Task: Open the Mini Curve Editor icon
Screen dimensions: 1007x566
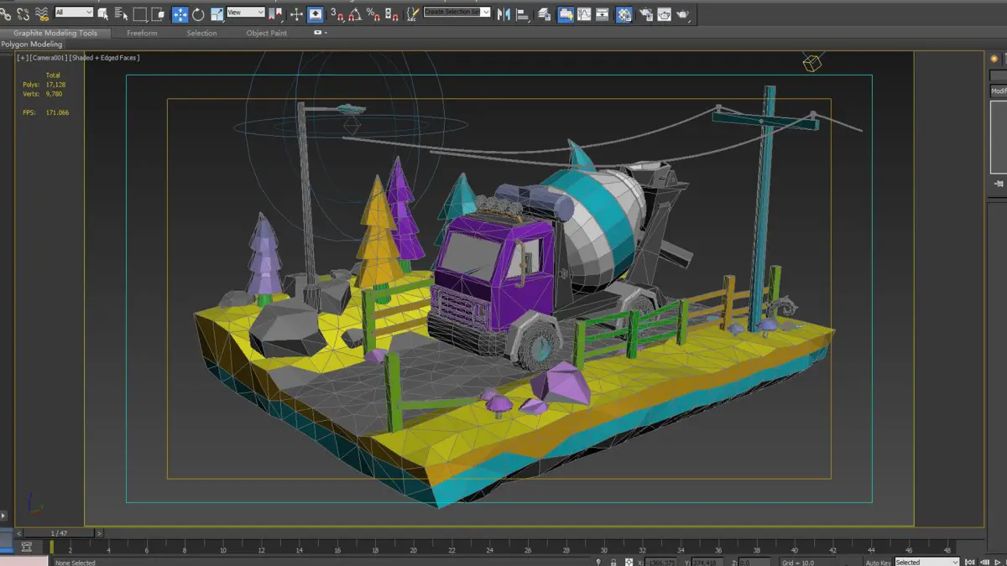Action: (27, 546)
